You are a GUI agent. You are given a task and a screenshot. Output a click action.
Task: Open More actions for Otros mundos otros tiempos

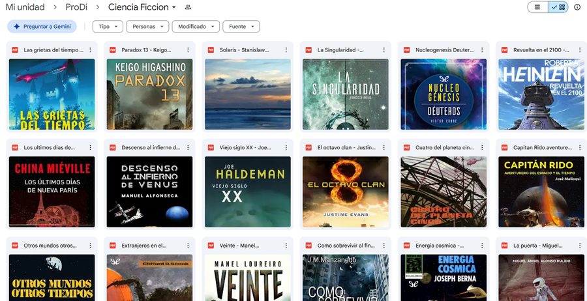point(90,246)
